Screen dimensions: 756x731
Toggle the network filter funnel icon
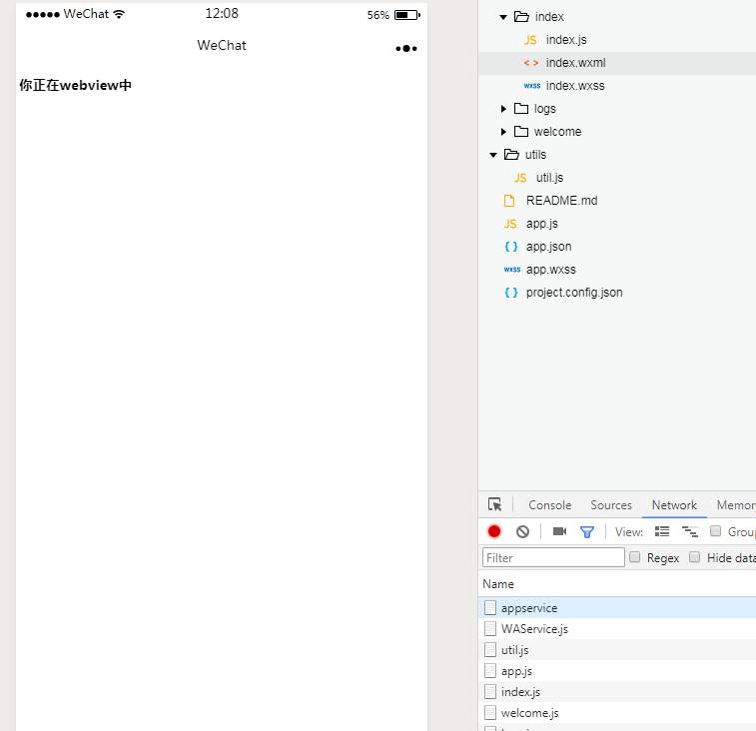(x=587, y=532)
